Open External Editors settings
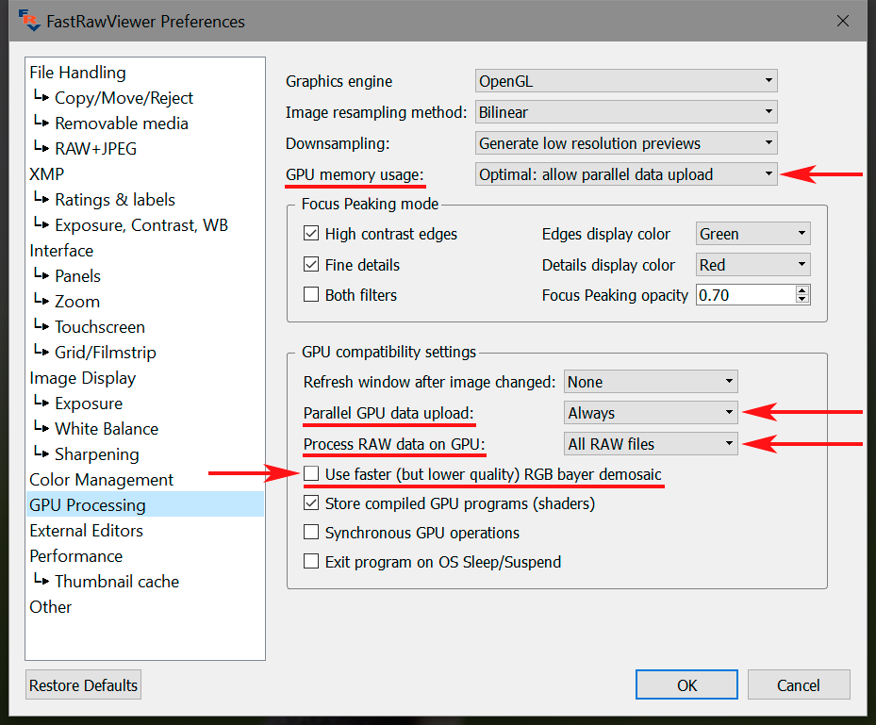876x725 pixels. [86, 531]
